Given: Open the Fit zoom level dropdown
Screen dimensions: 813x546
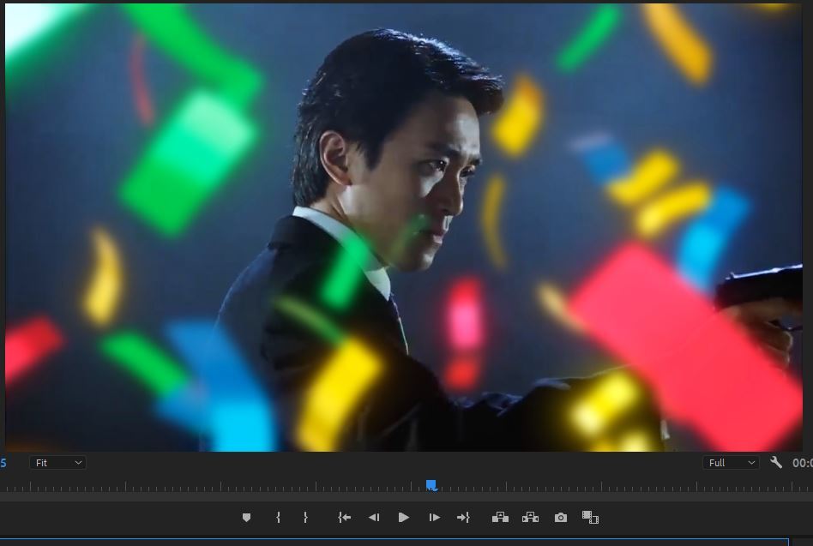Looking at the screenshot, I should (57, 463).
